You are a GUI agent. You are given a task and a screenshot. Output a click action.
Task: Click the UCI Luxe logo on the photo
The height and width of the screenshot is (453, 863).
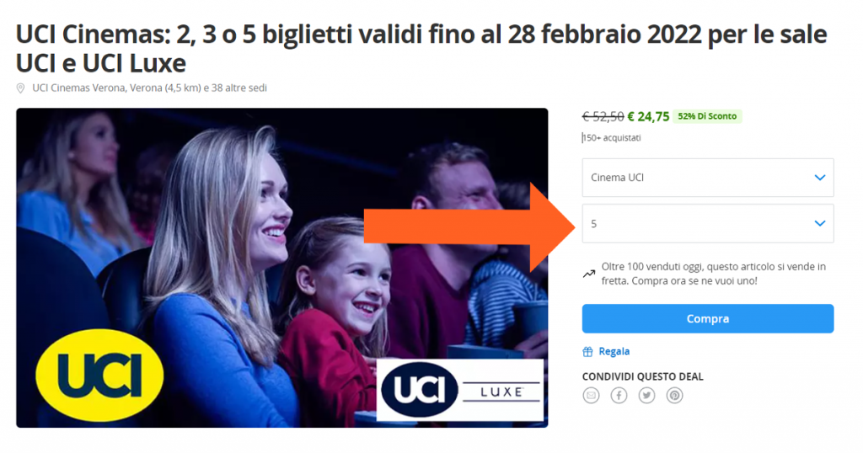pyautogui.click(x=460, y=391)
